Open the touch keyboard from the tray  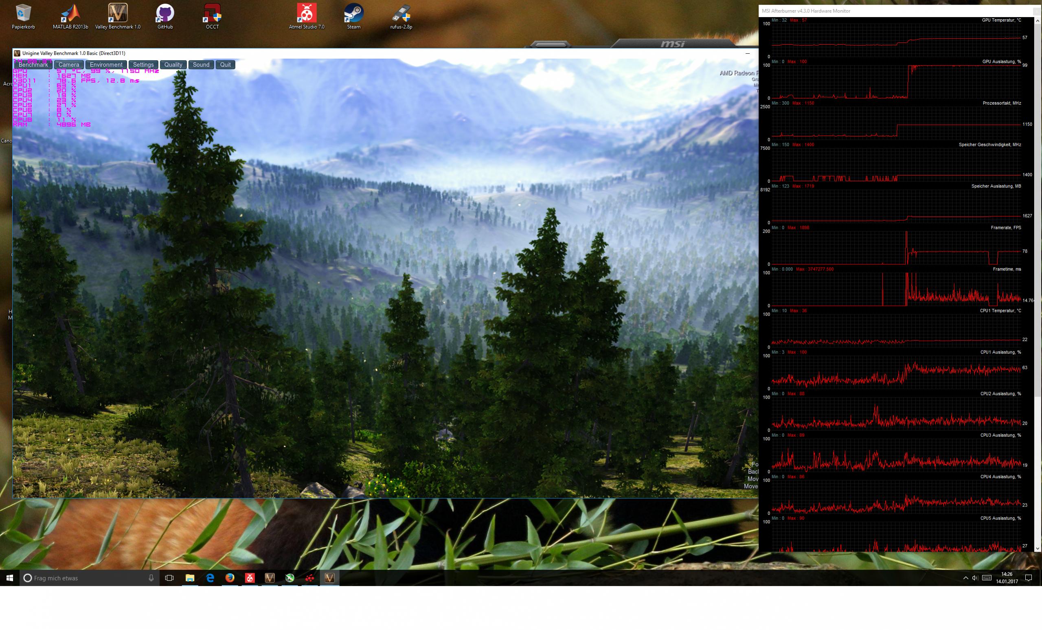(987, 578)
